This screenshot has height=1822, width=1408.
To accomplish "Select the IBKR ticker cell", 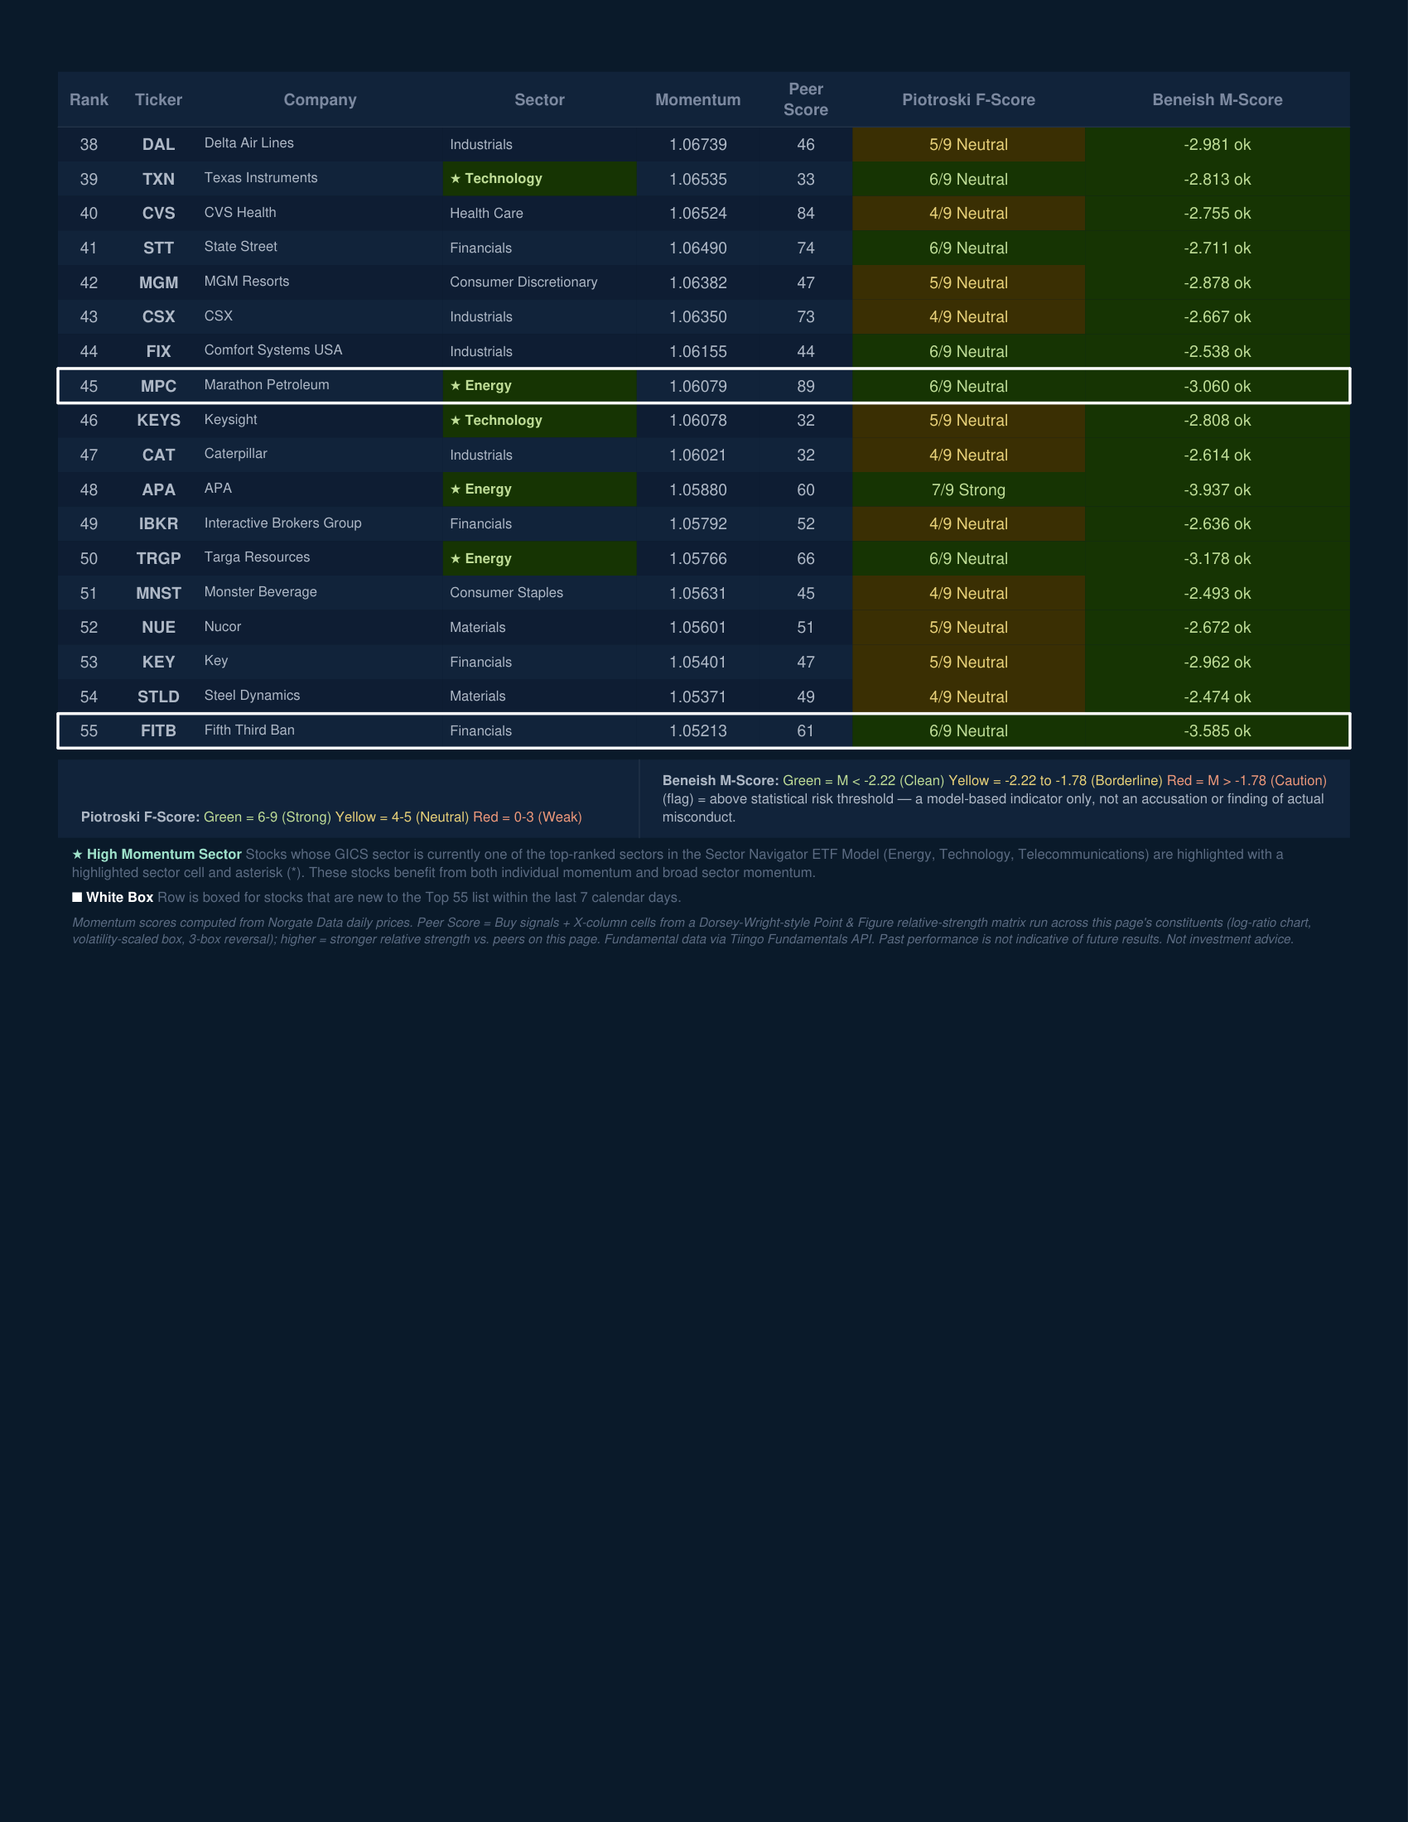I will tap(158, 524).
